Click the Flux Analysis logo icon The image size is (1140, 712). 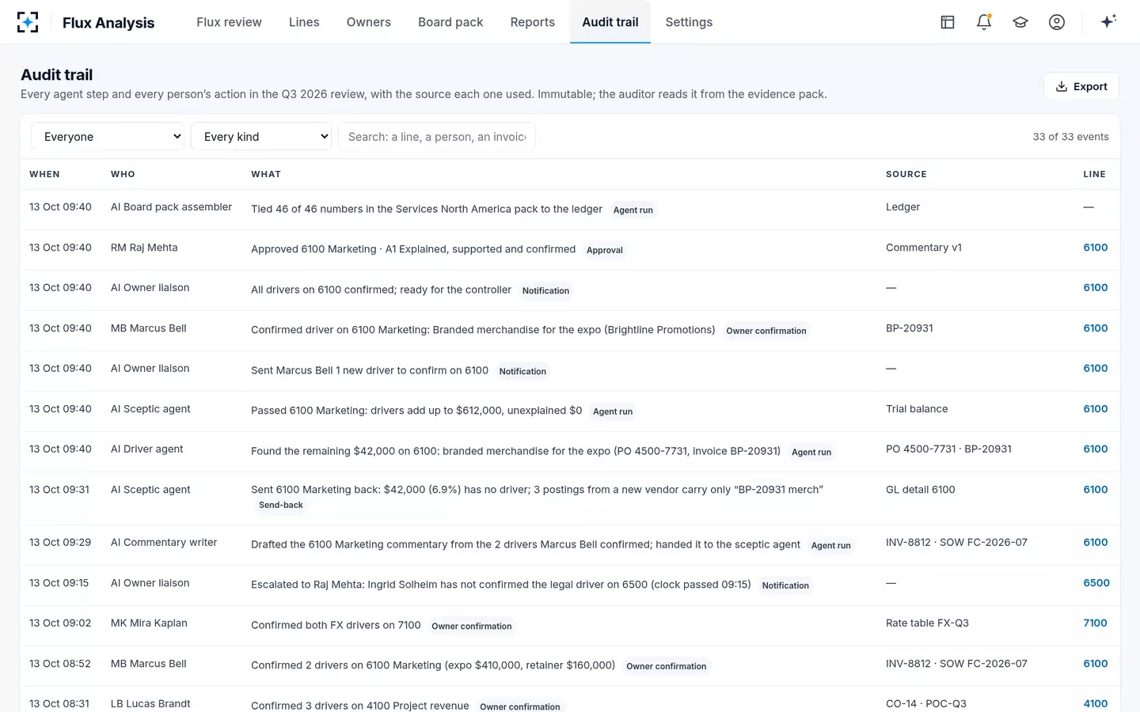28,22
